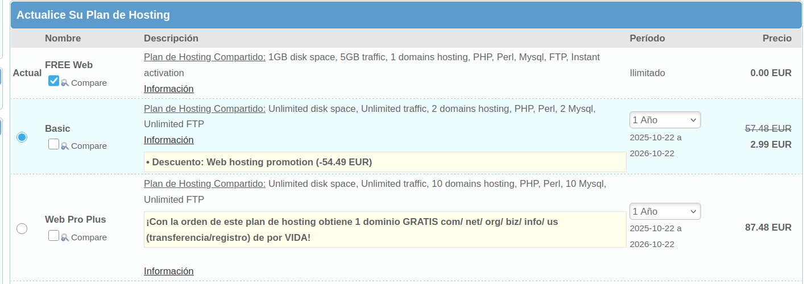
Task: Open the Basic plan period dropdown
Action: pos(665,120)
